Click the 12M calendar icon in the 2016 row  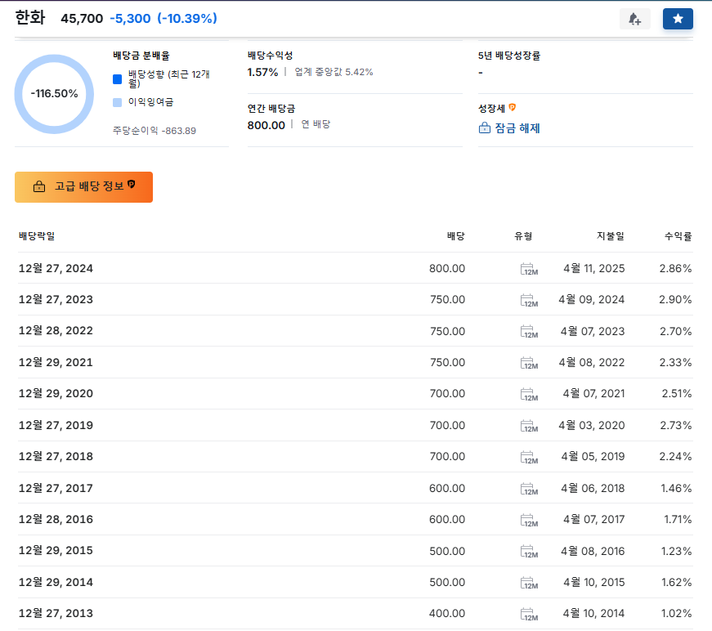[528, 519]
